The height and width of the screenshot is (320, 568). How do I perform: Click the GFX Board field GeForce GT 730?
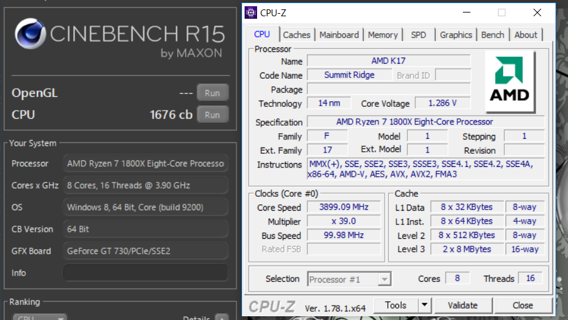(x=146, y=251)
